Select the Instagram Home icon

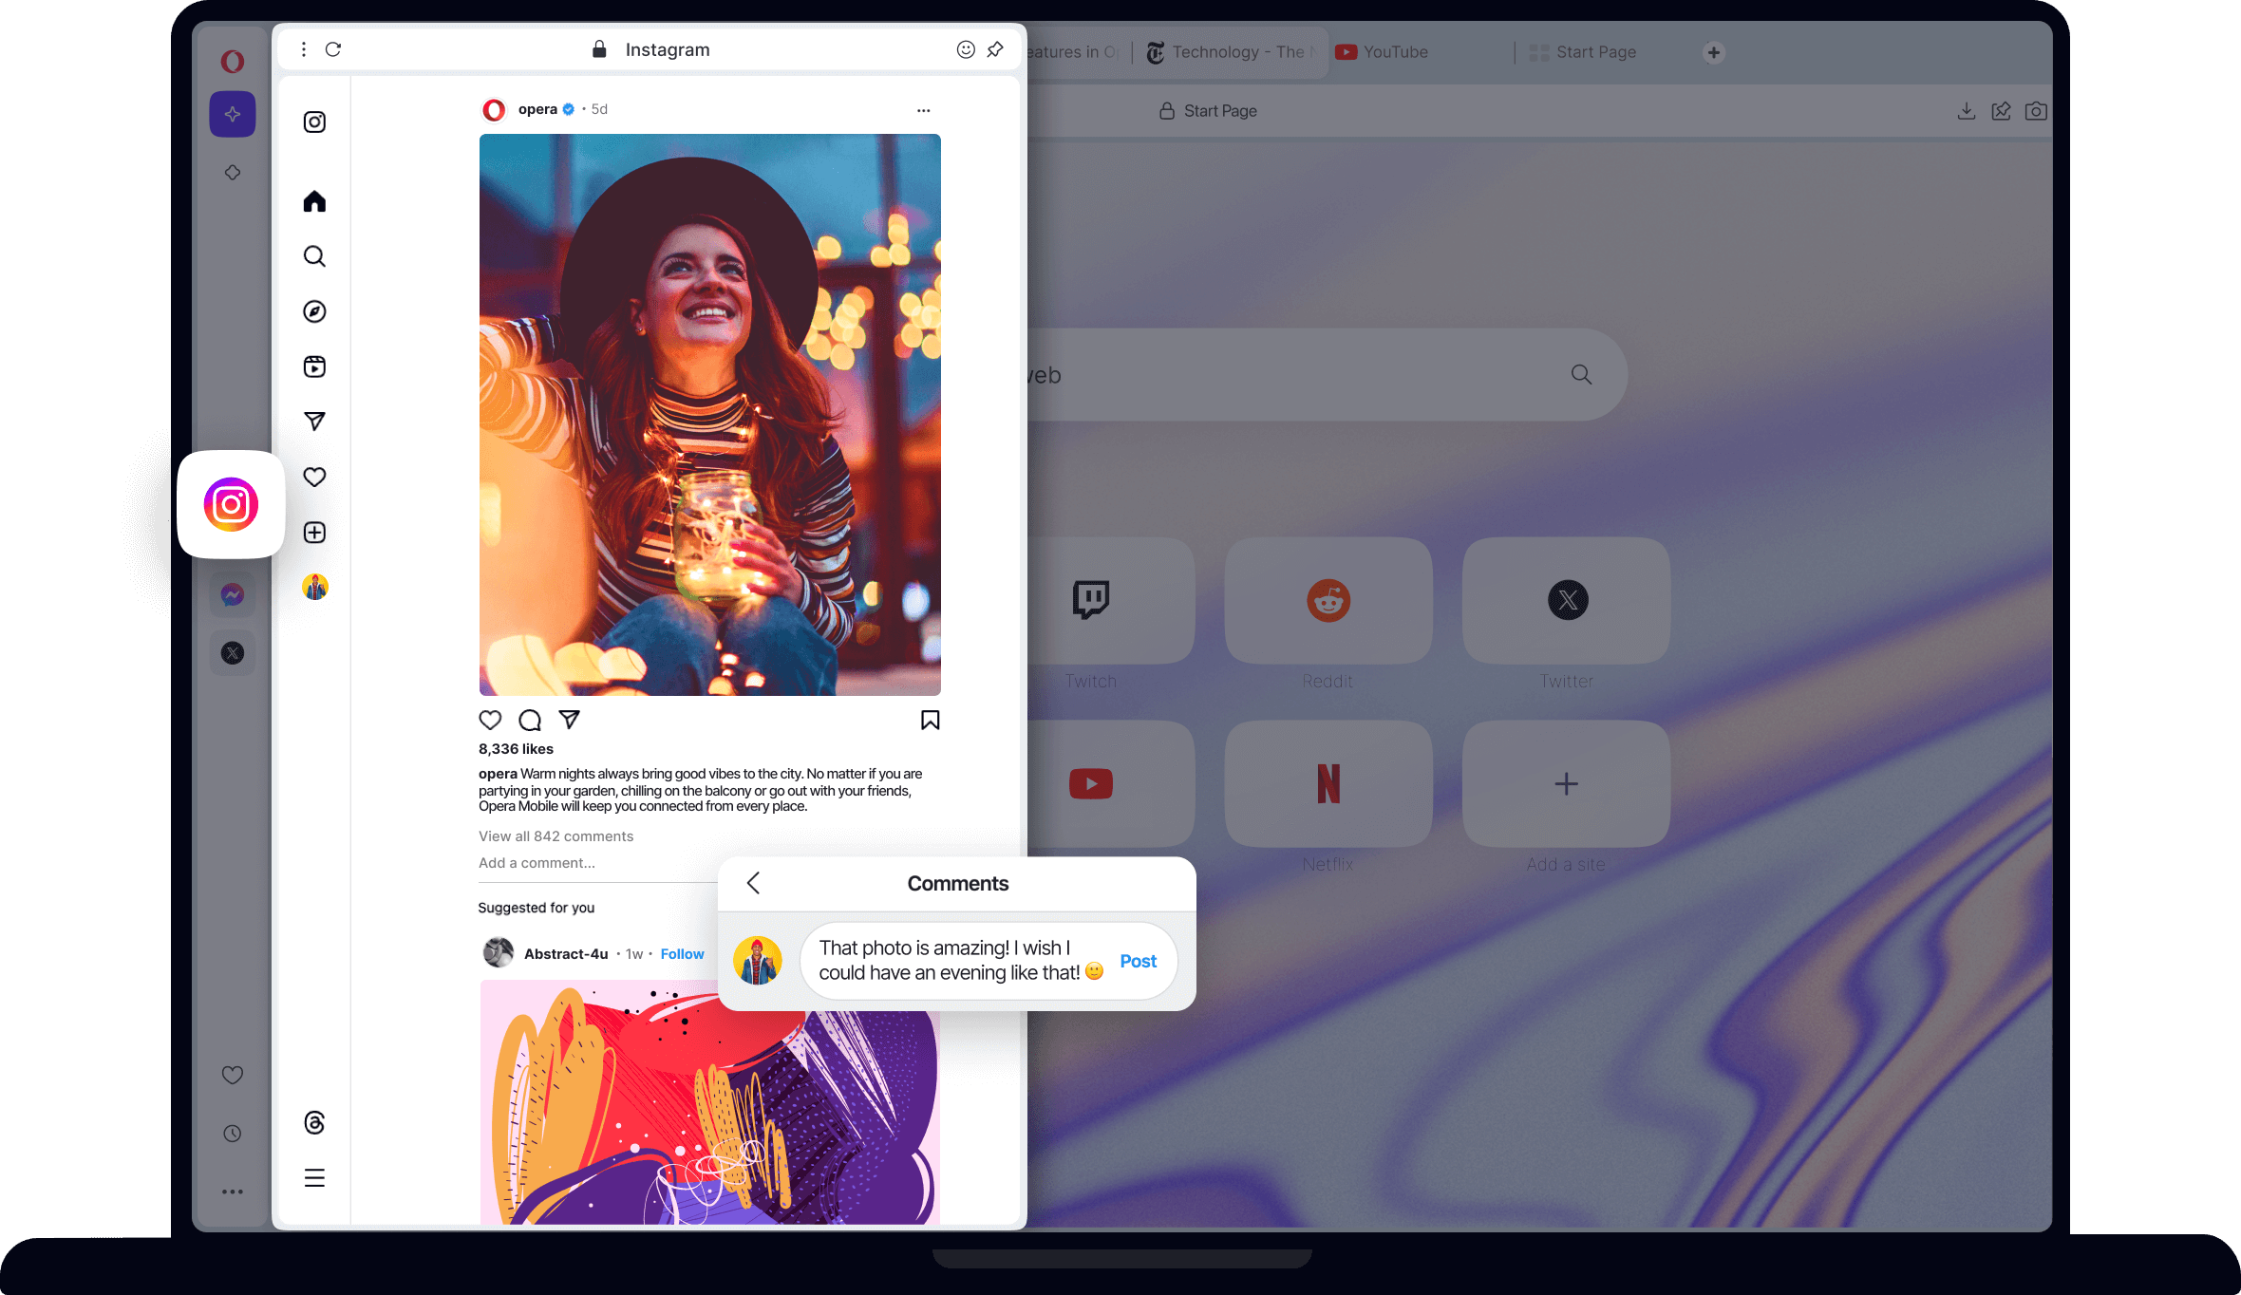(313, 200)
